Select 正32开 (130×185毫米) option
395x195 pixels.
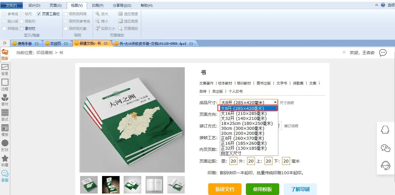pyautogui.click(x=249, y=148)
